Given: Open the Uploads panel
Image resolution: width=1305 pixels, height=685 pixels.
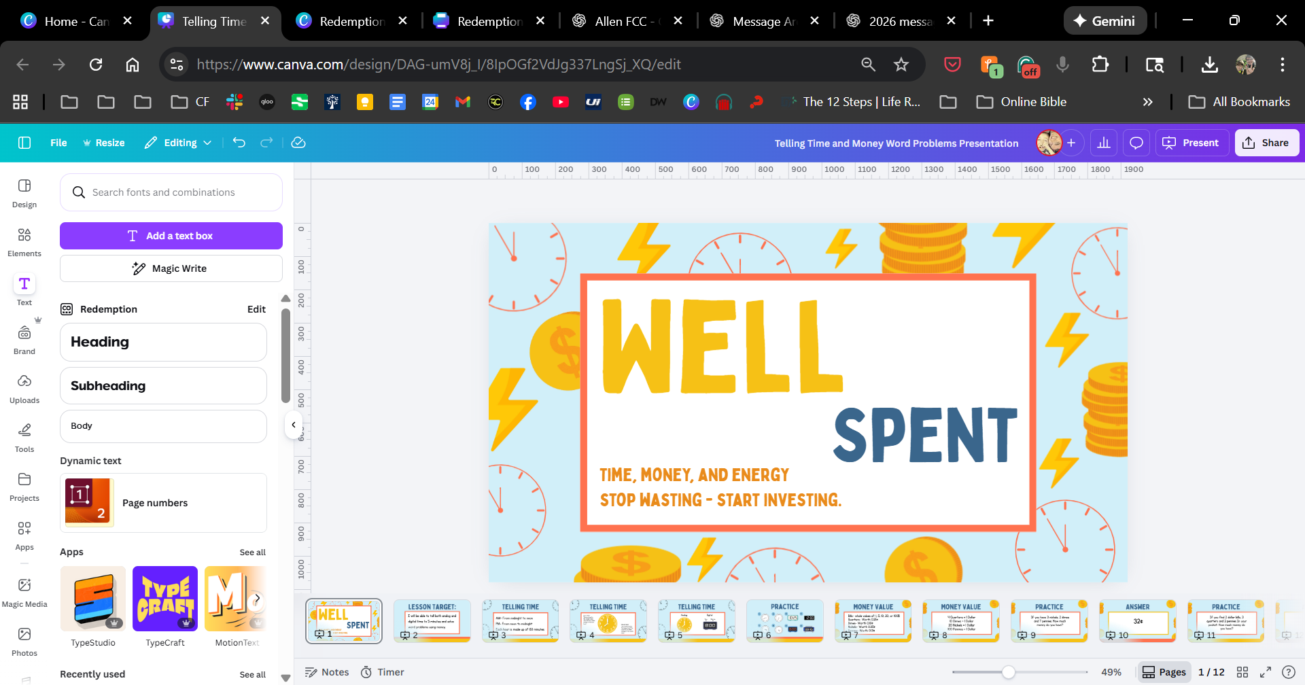Looking at the screenshot, I should [x=24, y=389].
